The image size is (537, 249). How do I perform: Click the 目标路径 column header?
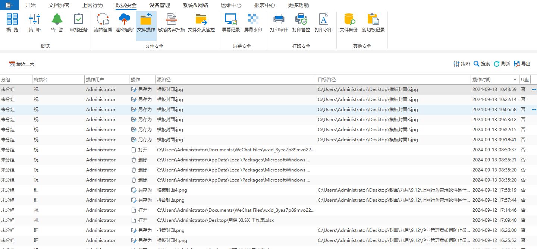click(393, 79)
